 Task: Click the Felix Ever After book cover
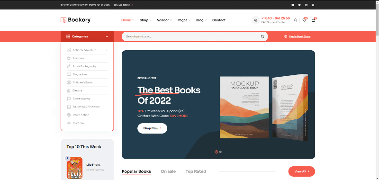(75, 168)
